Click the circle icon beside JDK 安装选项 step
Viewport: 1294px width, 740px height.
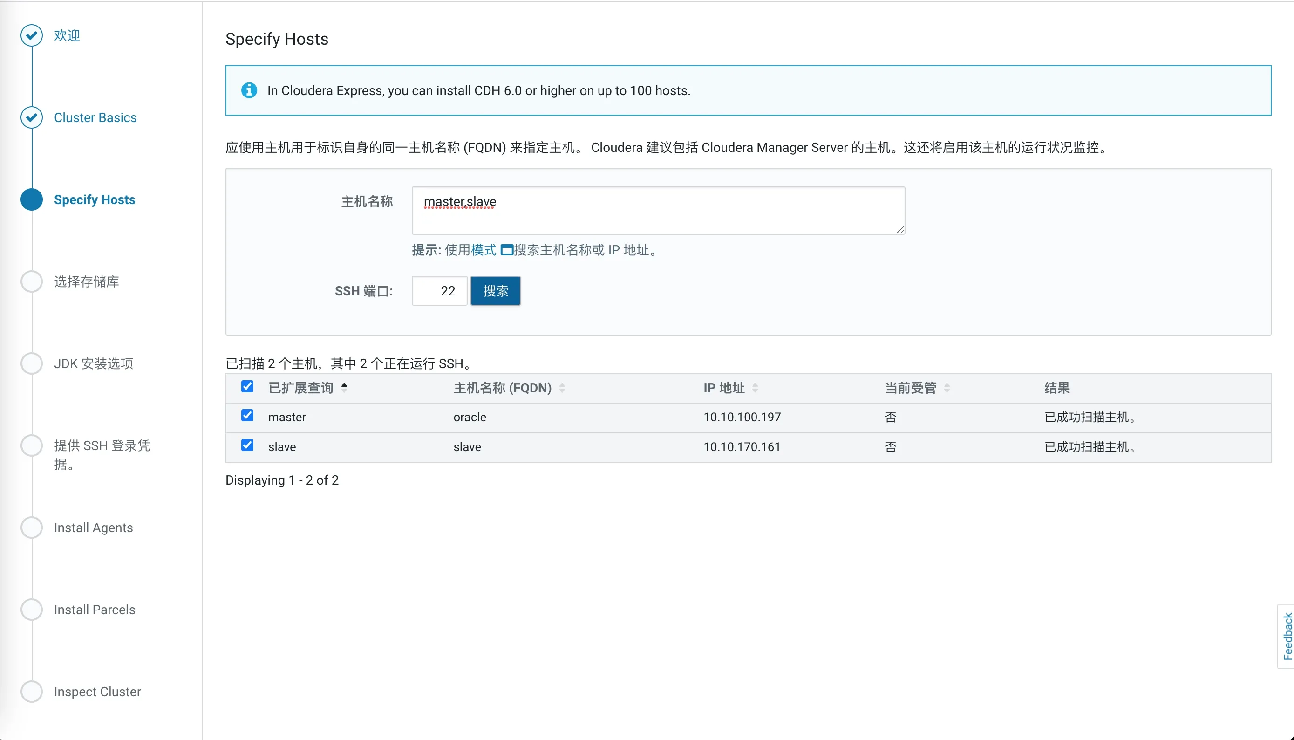click(32, 363)
